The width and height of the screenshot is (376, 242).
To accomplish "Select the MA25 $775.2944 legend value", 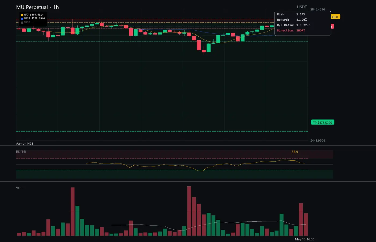I will pos(34,19).
